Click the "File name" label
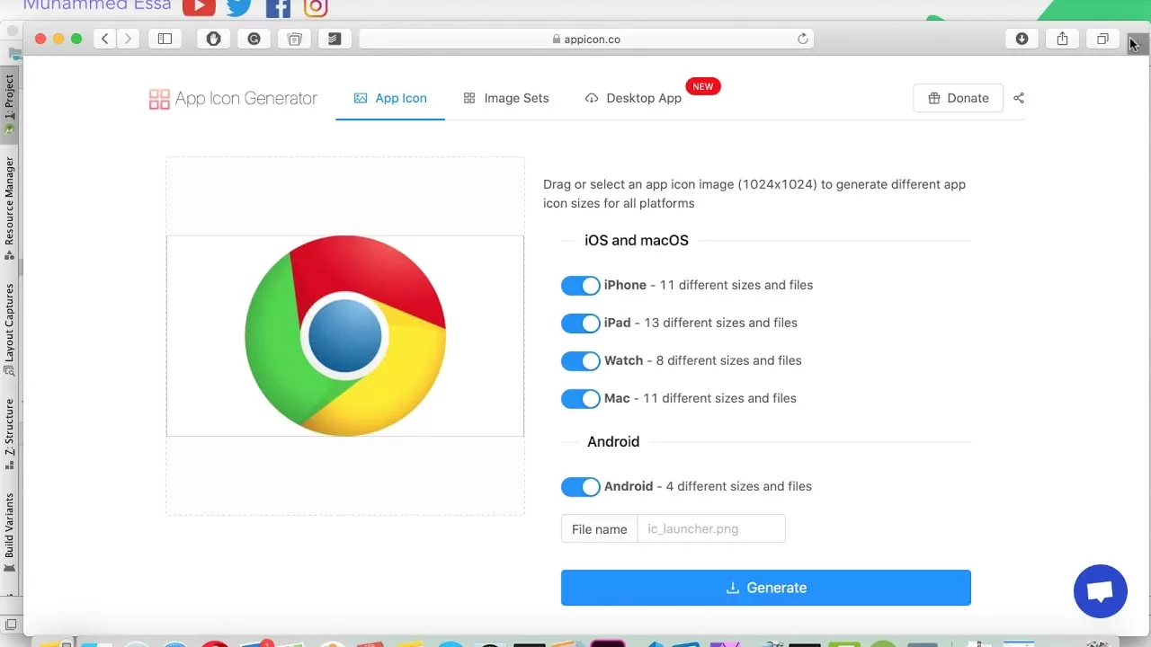 599,529
